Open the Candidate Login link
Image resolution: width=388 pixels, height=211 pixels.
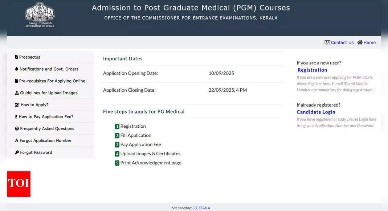pos(316,112)
